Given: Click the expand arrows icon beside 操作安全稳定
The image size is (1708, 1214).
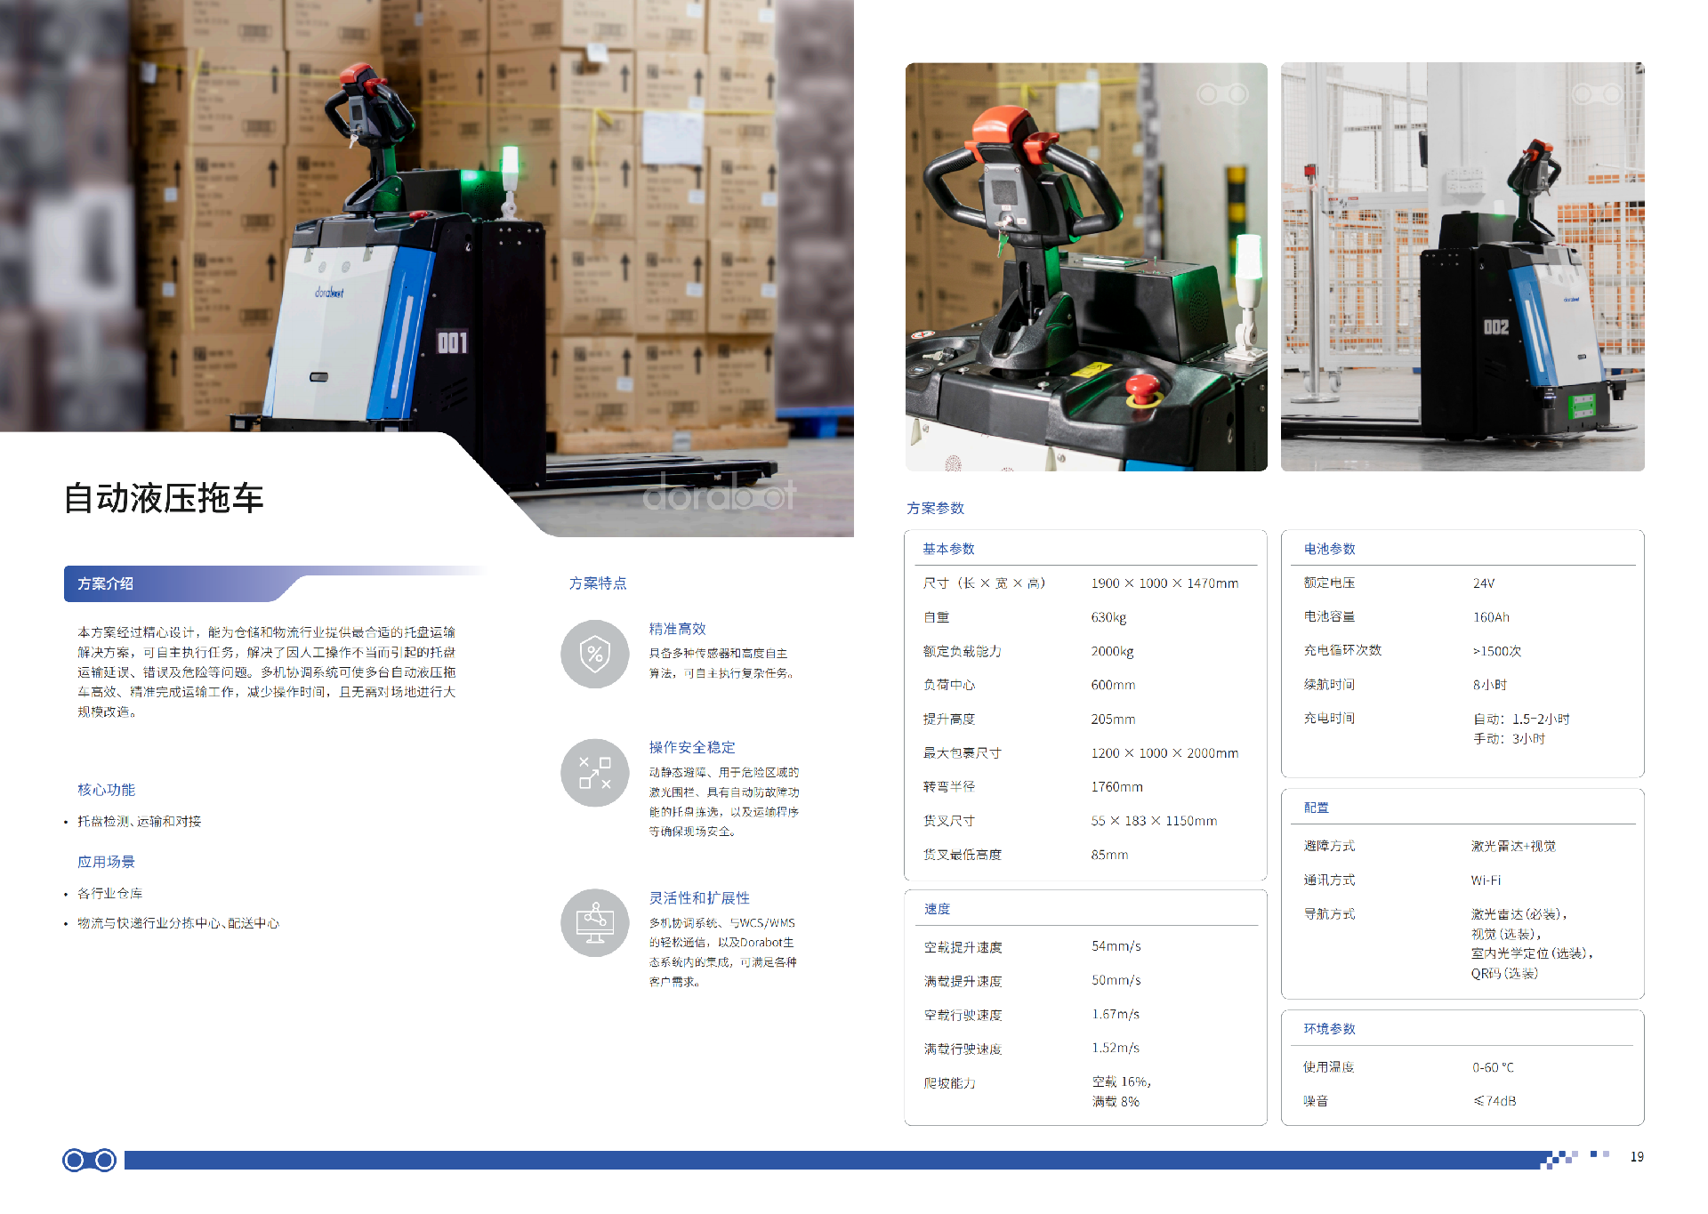Looking at the screenshot, I should pos(595,773).
